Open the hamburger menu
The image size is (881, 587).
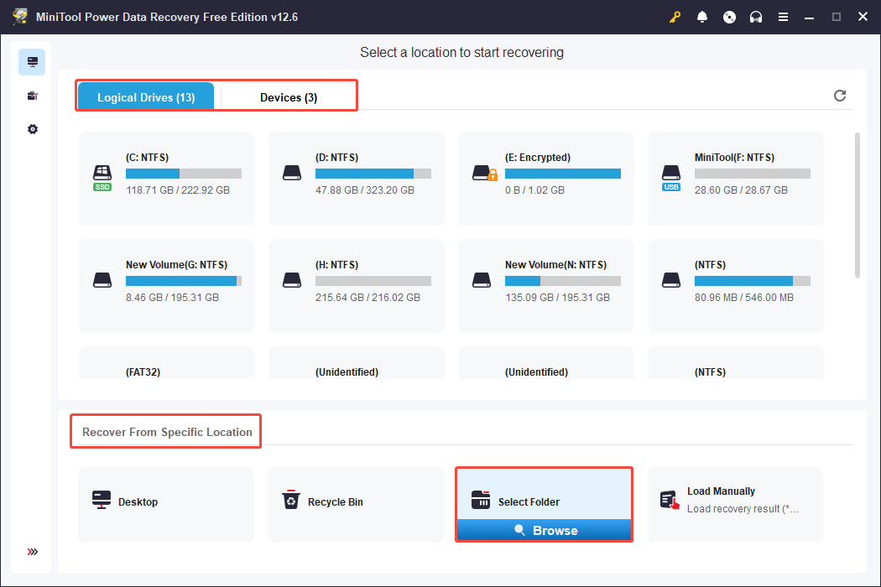point(783,16)
